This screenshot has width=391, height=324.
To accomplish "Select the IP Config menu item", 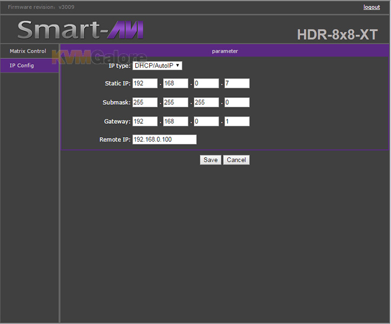I will point(29,65).
